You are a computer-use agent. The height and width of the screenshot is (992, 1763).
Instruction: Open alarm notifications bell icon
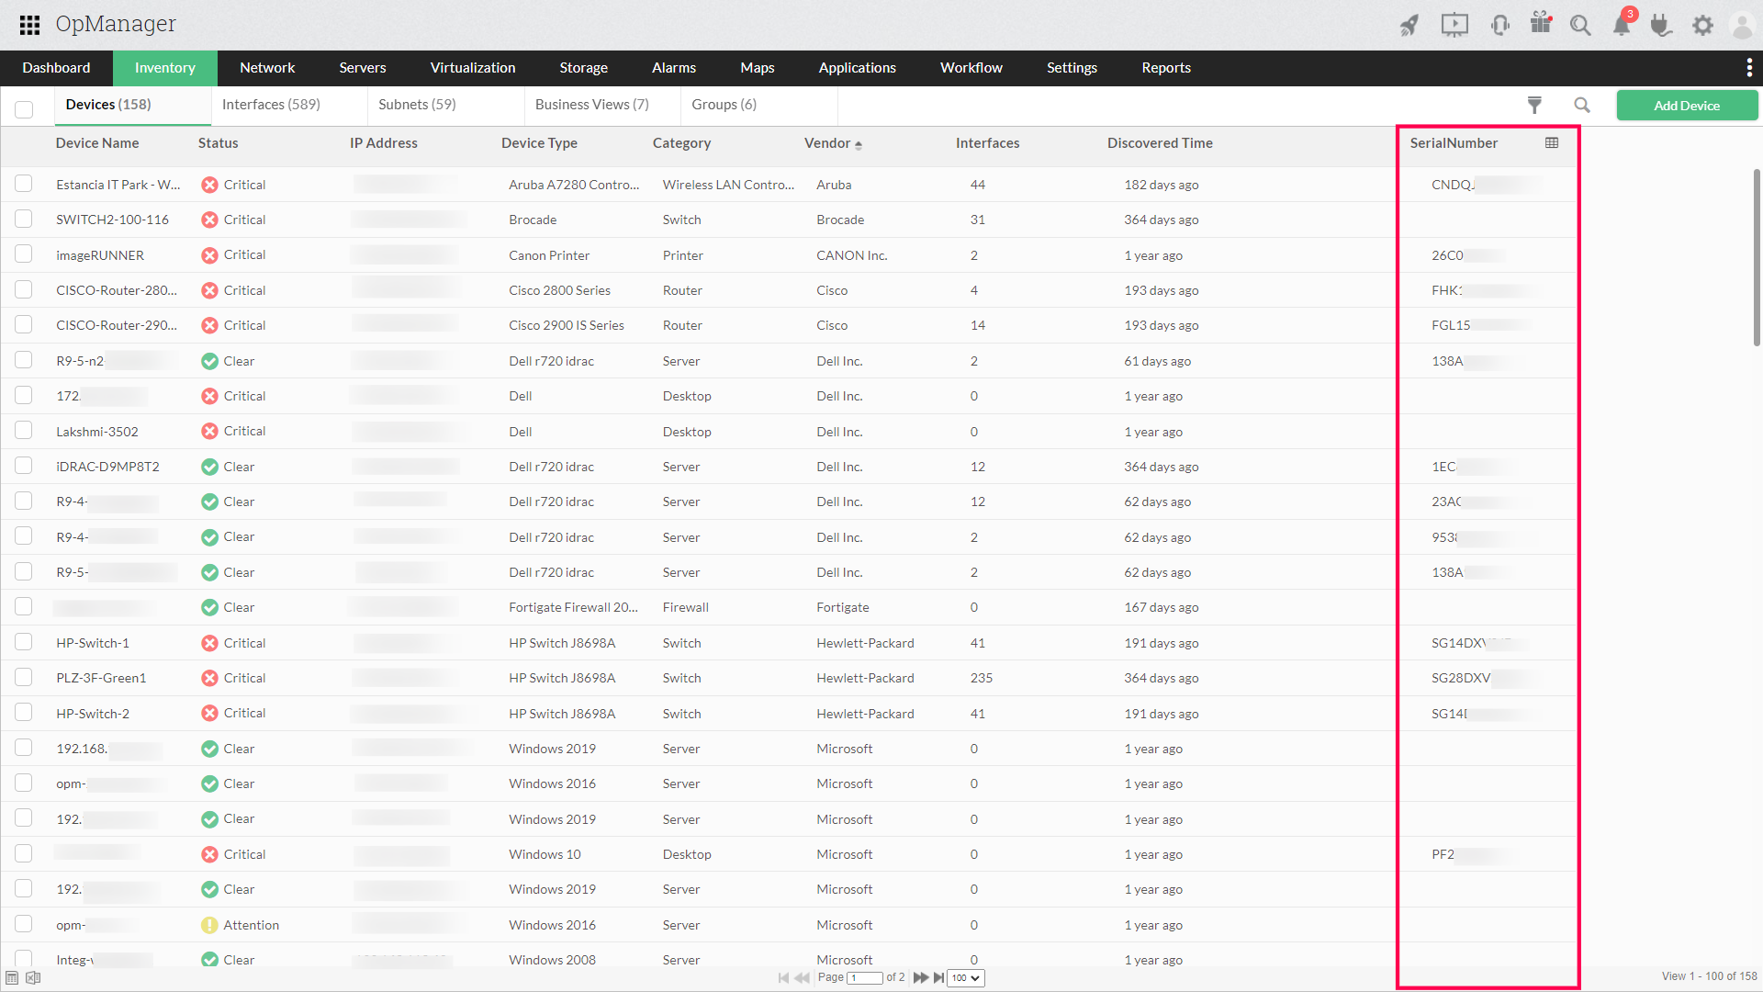(x=1622, y=25)
